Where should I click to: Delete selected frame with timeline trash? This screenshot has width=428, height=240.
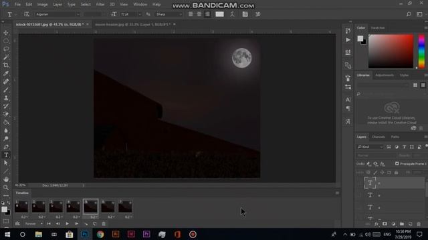pyautogui.click(x=104, y=224)
